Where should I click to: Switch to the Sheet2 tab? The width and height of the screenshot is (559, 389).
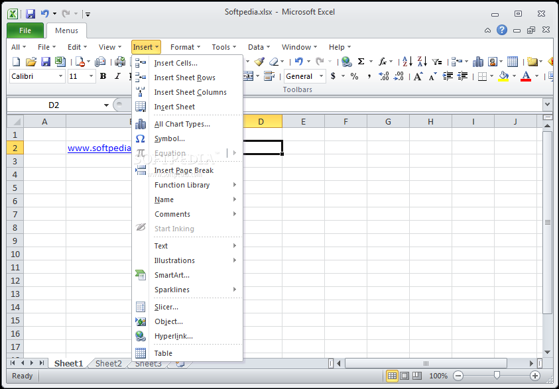(108, 363)
